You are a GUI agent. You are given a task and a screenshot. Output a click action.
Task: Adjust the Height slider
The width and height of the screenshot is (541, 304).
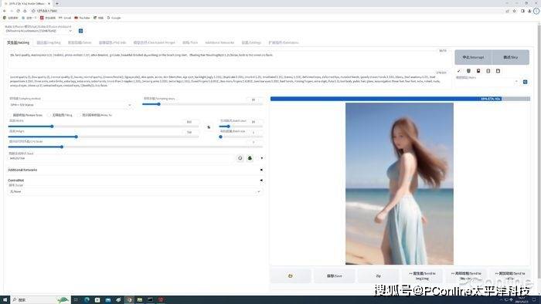(x=103, y=137)
